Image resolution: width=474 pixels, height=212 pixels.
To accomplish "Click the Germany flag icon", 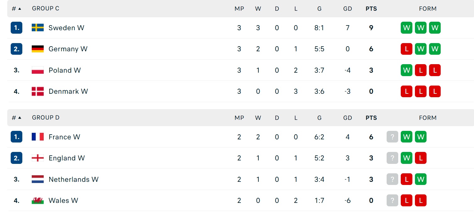I will click(38, 49).
